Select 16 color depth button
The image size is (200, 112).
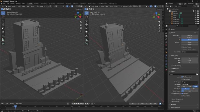(194, 89)
